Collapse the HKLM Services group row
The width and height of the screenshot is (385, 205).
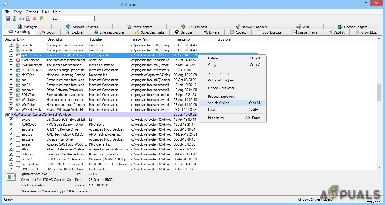(7, 114)
